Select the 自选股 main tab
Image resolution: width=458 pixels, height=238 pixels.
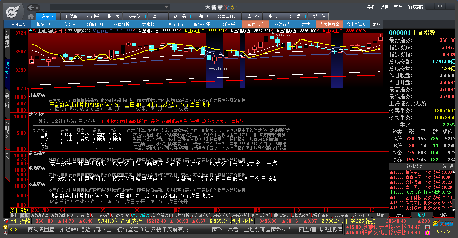(x=72, y=16)
